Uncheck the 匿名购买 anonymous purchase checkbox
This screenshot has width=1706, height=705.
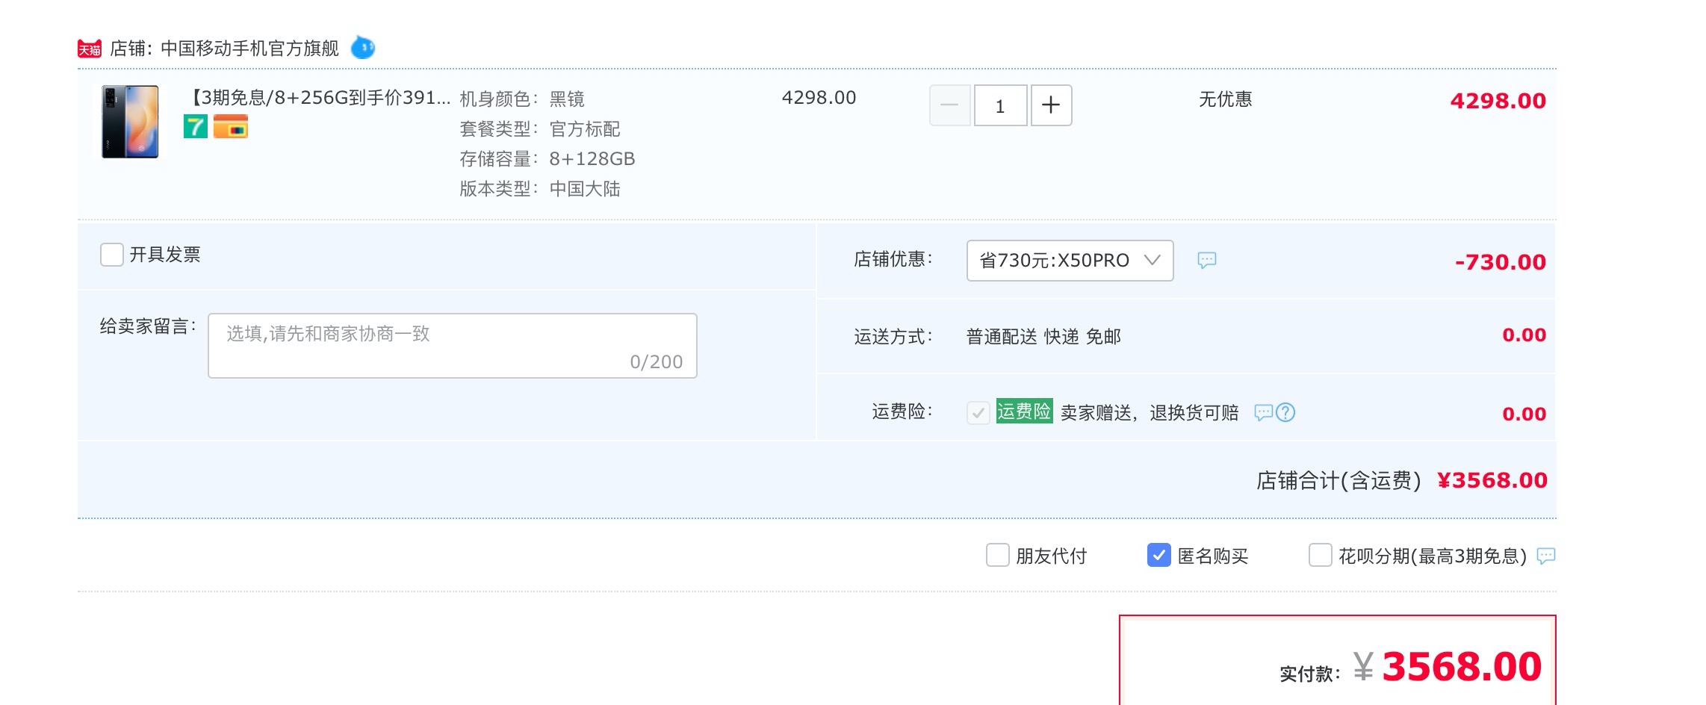point(1159,556)
